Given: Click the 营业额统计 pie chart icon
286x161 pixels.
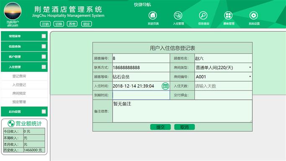Looking at the screenshot, I should tap(11, 124).
